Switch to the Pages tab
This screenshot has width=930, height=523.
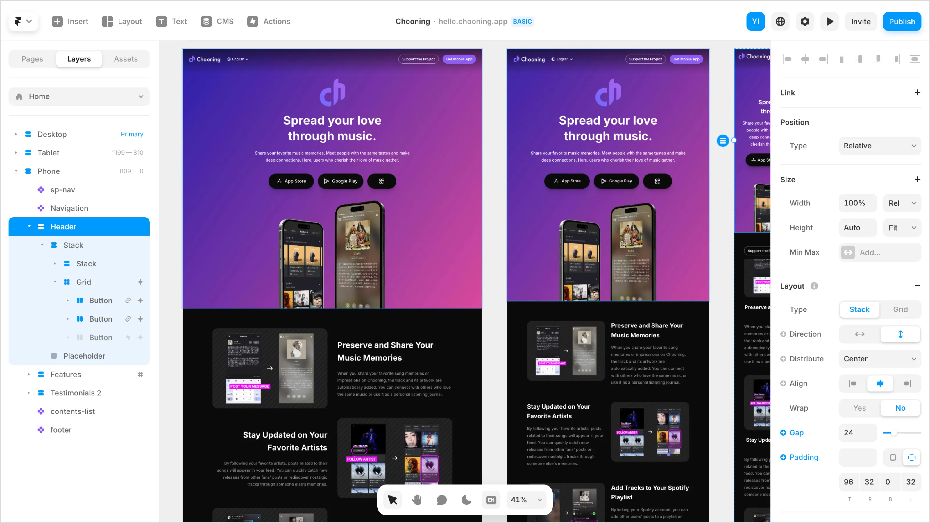click(x=32, y=59)
